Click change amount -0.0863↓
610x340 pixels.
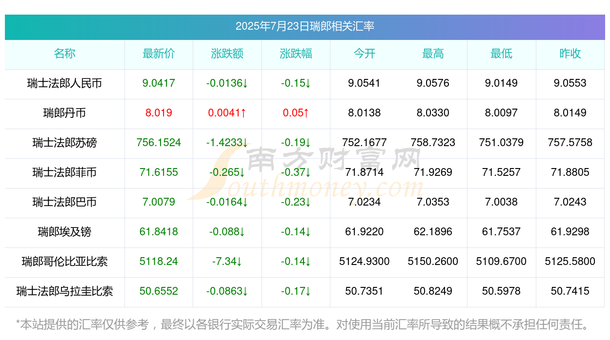(227, 291)
